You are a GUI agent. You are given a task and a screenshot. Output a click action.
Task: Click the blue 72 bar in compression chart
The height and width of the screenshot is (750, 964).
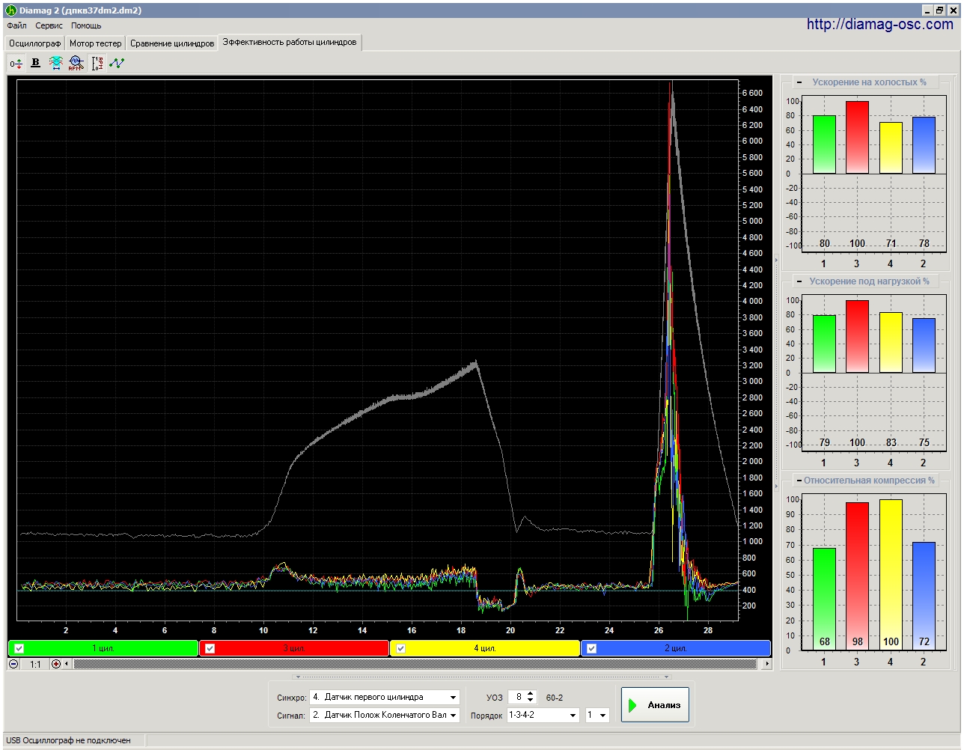pyautogui.click(x=924, y=596)
